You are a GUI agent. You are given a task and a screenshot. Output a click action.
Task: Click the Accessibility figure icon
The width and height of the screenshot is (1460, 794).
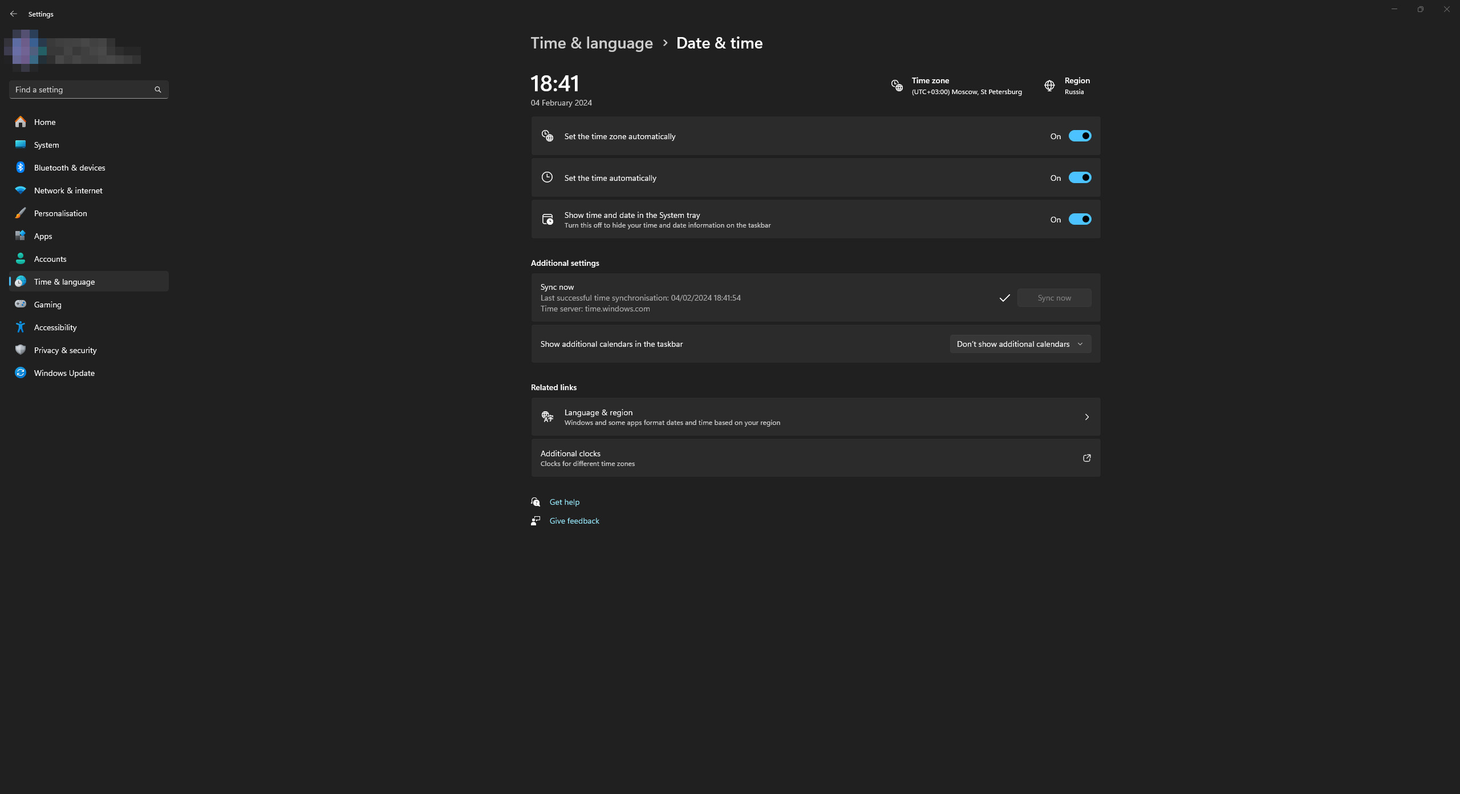pyautogui.click(x=21, y=327)
